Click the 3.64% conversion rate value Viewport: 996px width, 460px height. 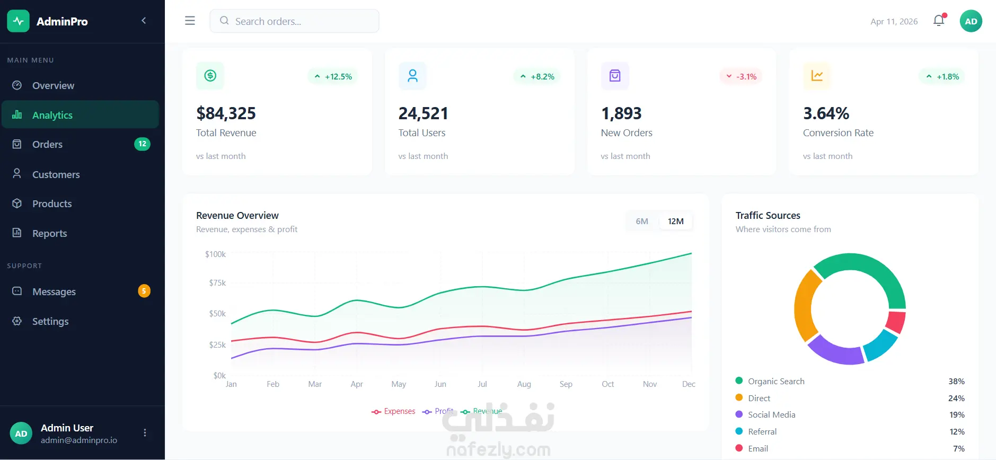pos(826,113)
